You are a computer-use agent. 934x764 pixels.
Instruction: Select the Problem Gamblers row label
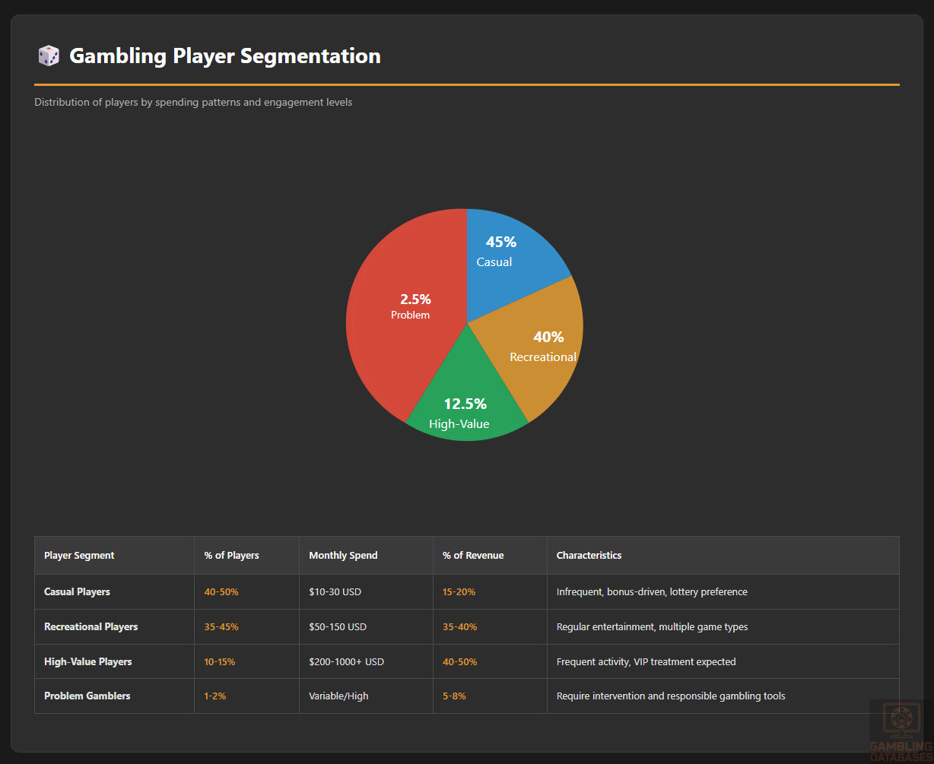tap(87, 696)
